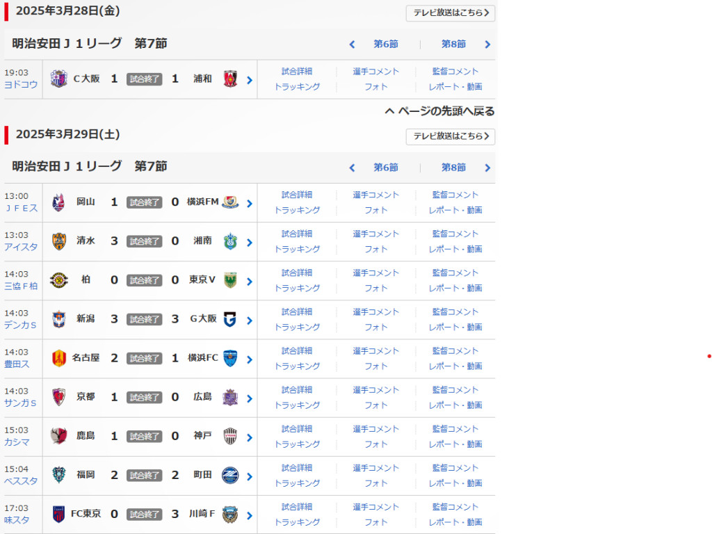This screenshot has width=712, height=534.
Task: Open TV broadcast info for March 28
Action: (x=451, y=13)
